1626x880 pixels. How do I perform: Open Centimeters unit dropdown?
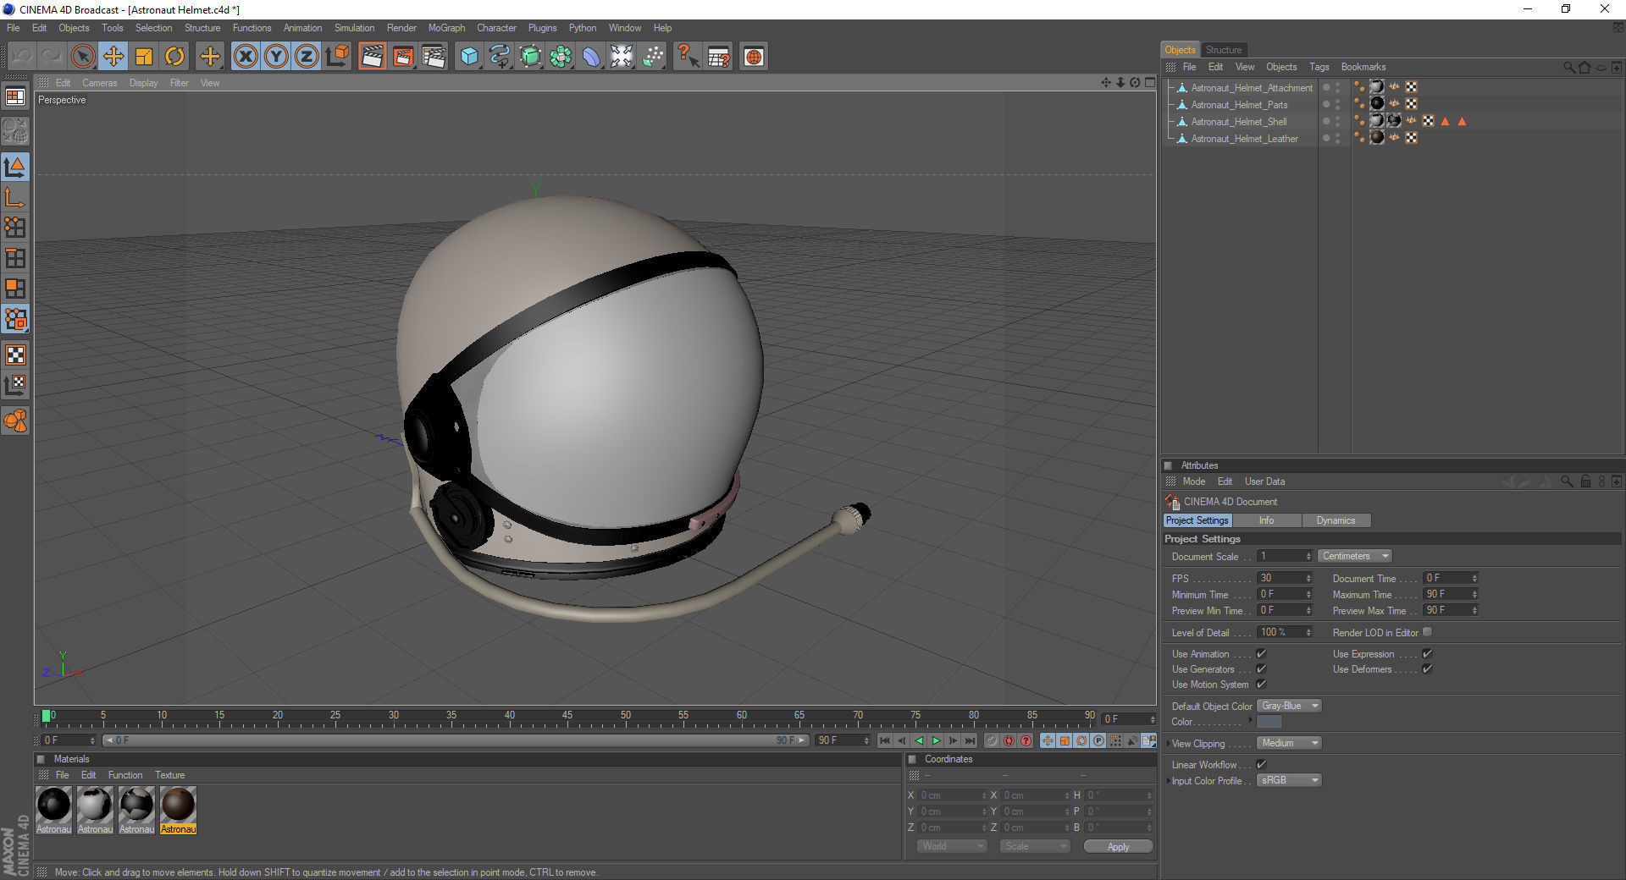[1355, 556]
